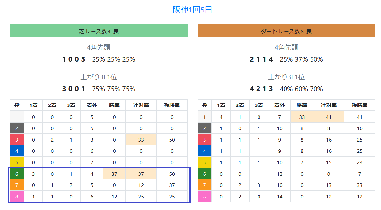Screen dimensions: 381x210
Task: Click the dirt 4角先頭 label
Action: pos(286,47)
